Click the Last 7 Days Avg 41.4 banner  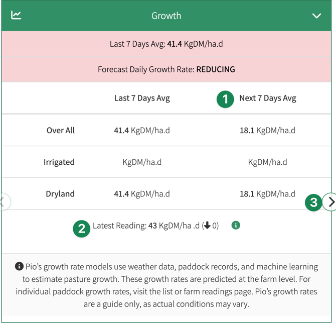pos(166,44)
